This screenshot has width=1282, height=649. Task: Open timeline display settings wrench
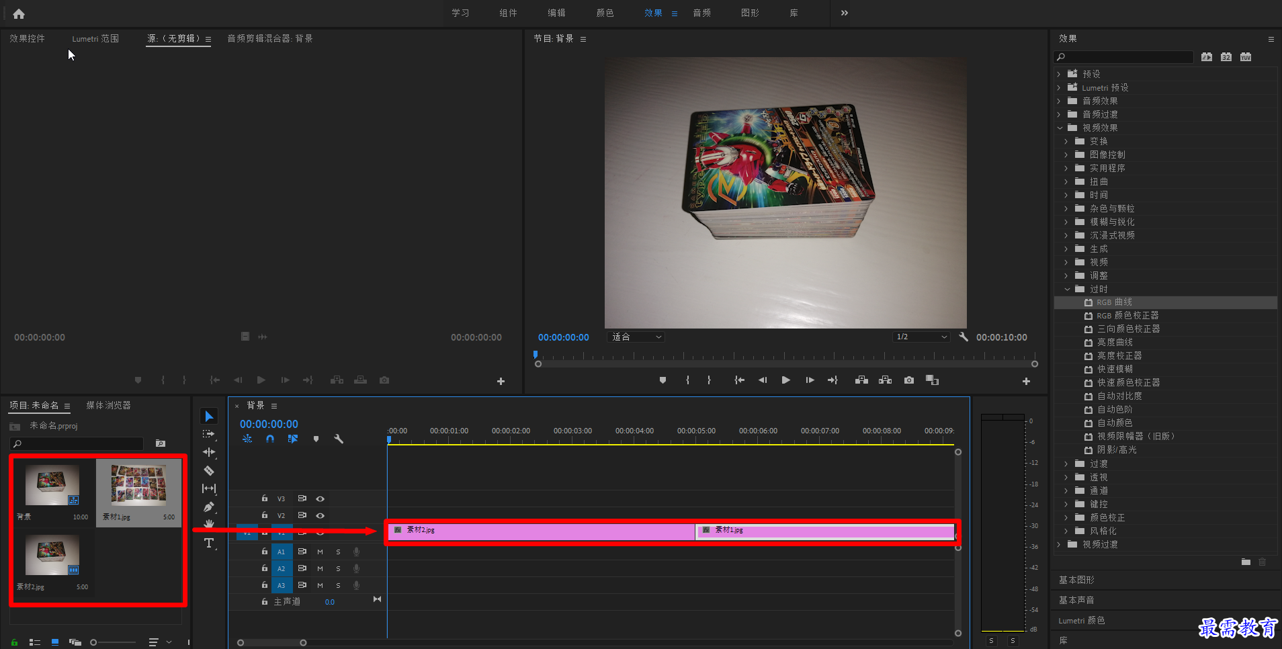[x=339, y=439]
